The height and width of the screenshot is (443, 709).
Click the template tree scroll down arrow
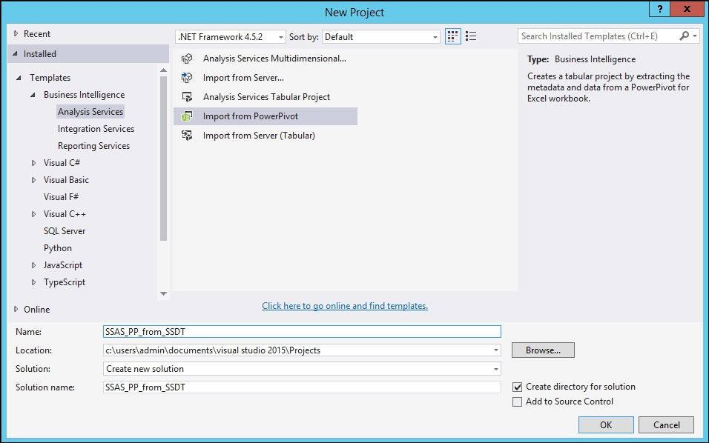163,293
